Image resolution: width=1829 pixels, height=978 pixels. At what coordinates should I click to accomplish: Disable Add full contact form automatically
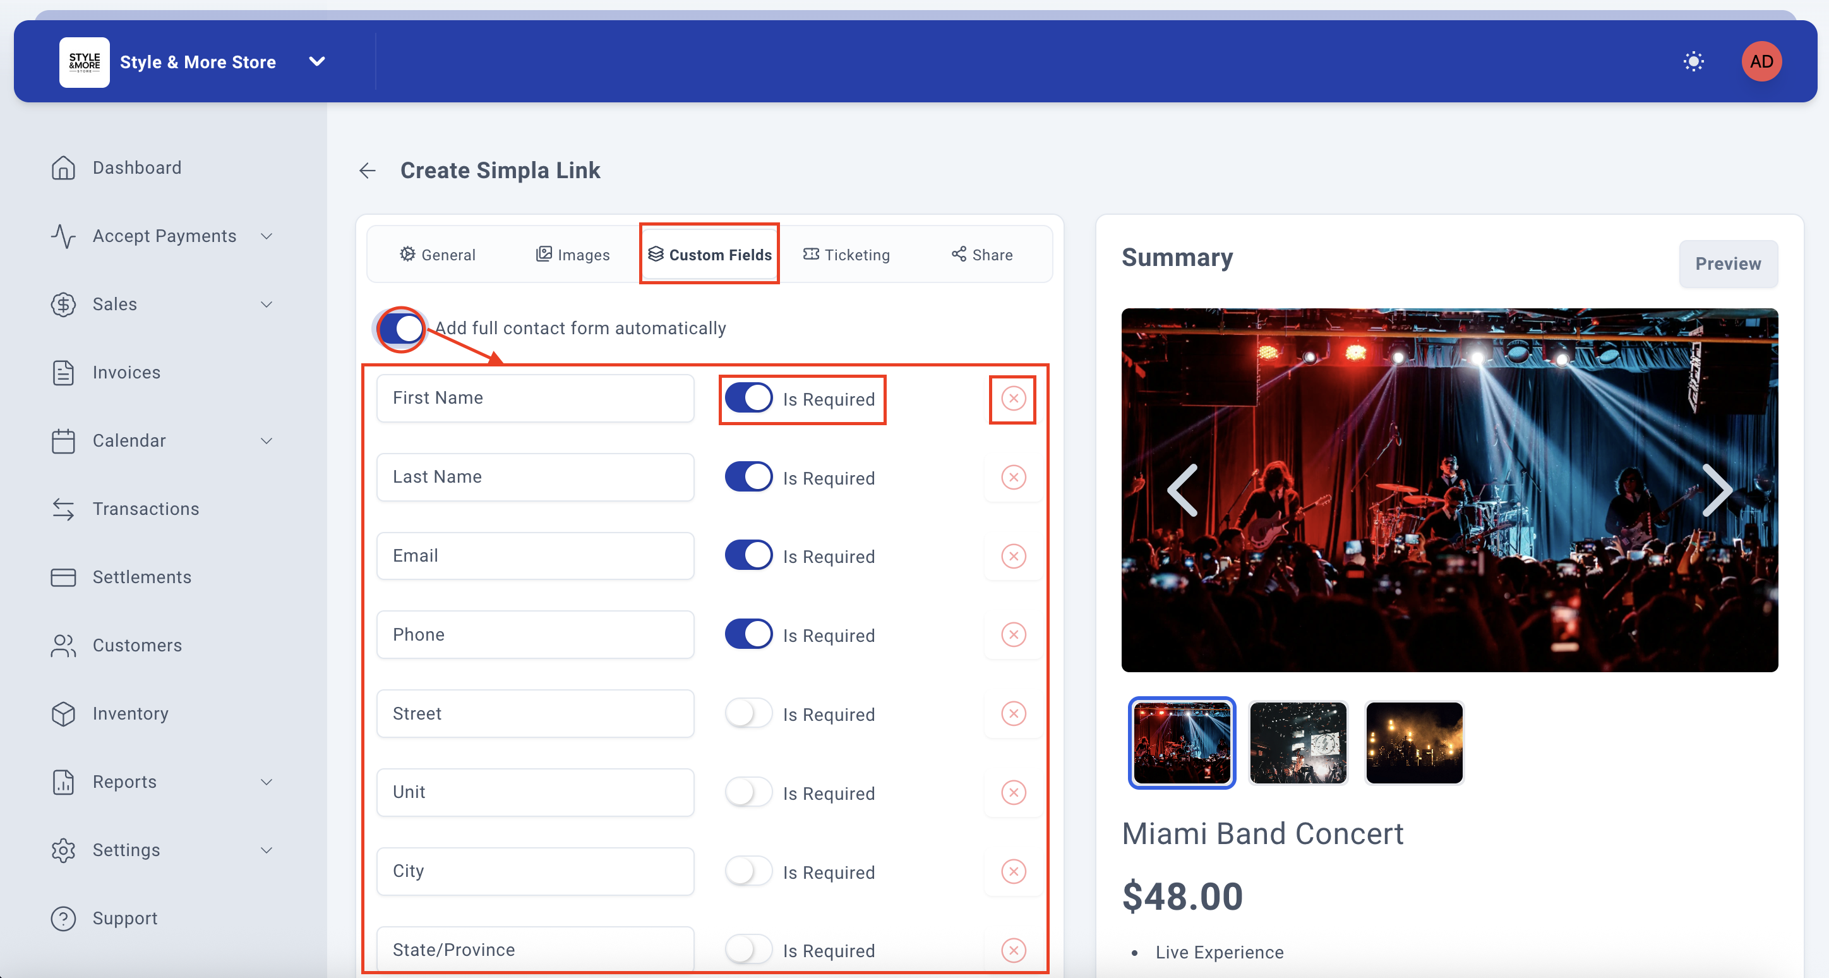pos(401,329)
